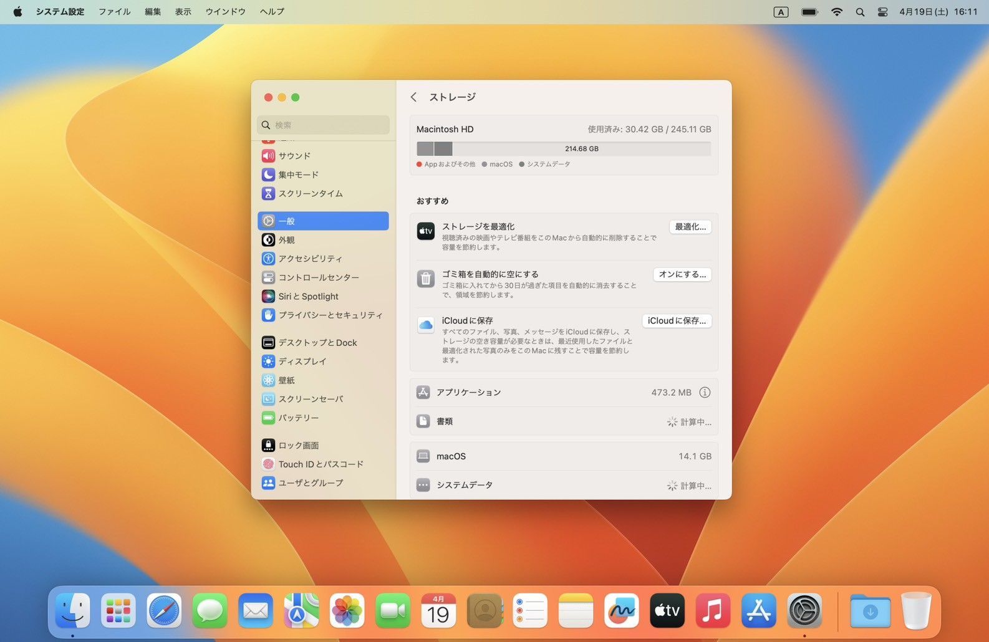Click Spotlight search icon in menu bar
This screenshot has height=642, width=989.
tap(860, 12)
